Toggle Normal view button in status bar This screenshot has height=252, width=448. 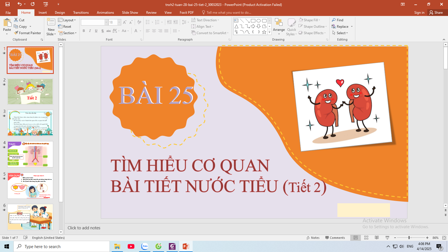click(x=356, y=238)
